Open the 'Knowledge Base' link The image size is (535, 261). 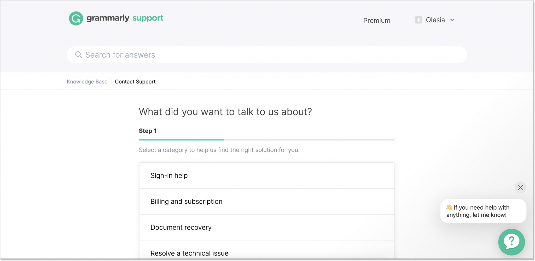(87, 81)
